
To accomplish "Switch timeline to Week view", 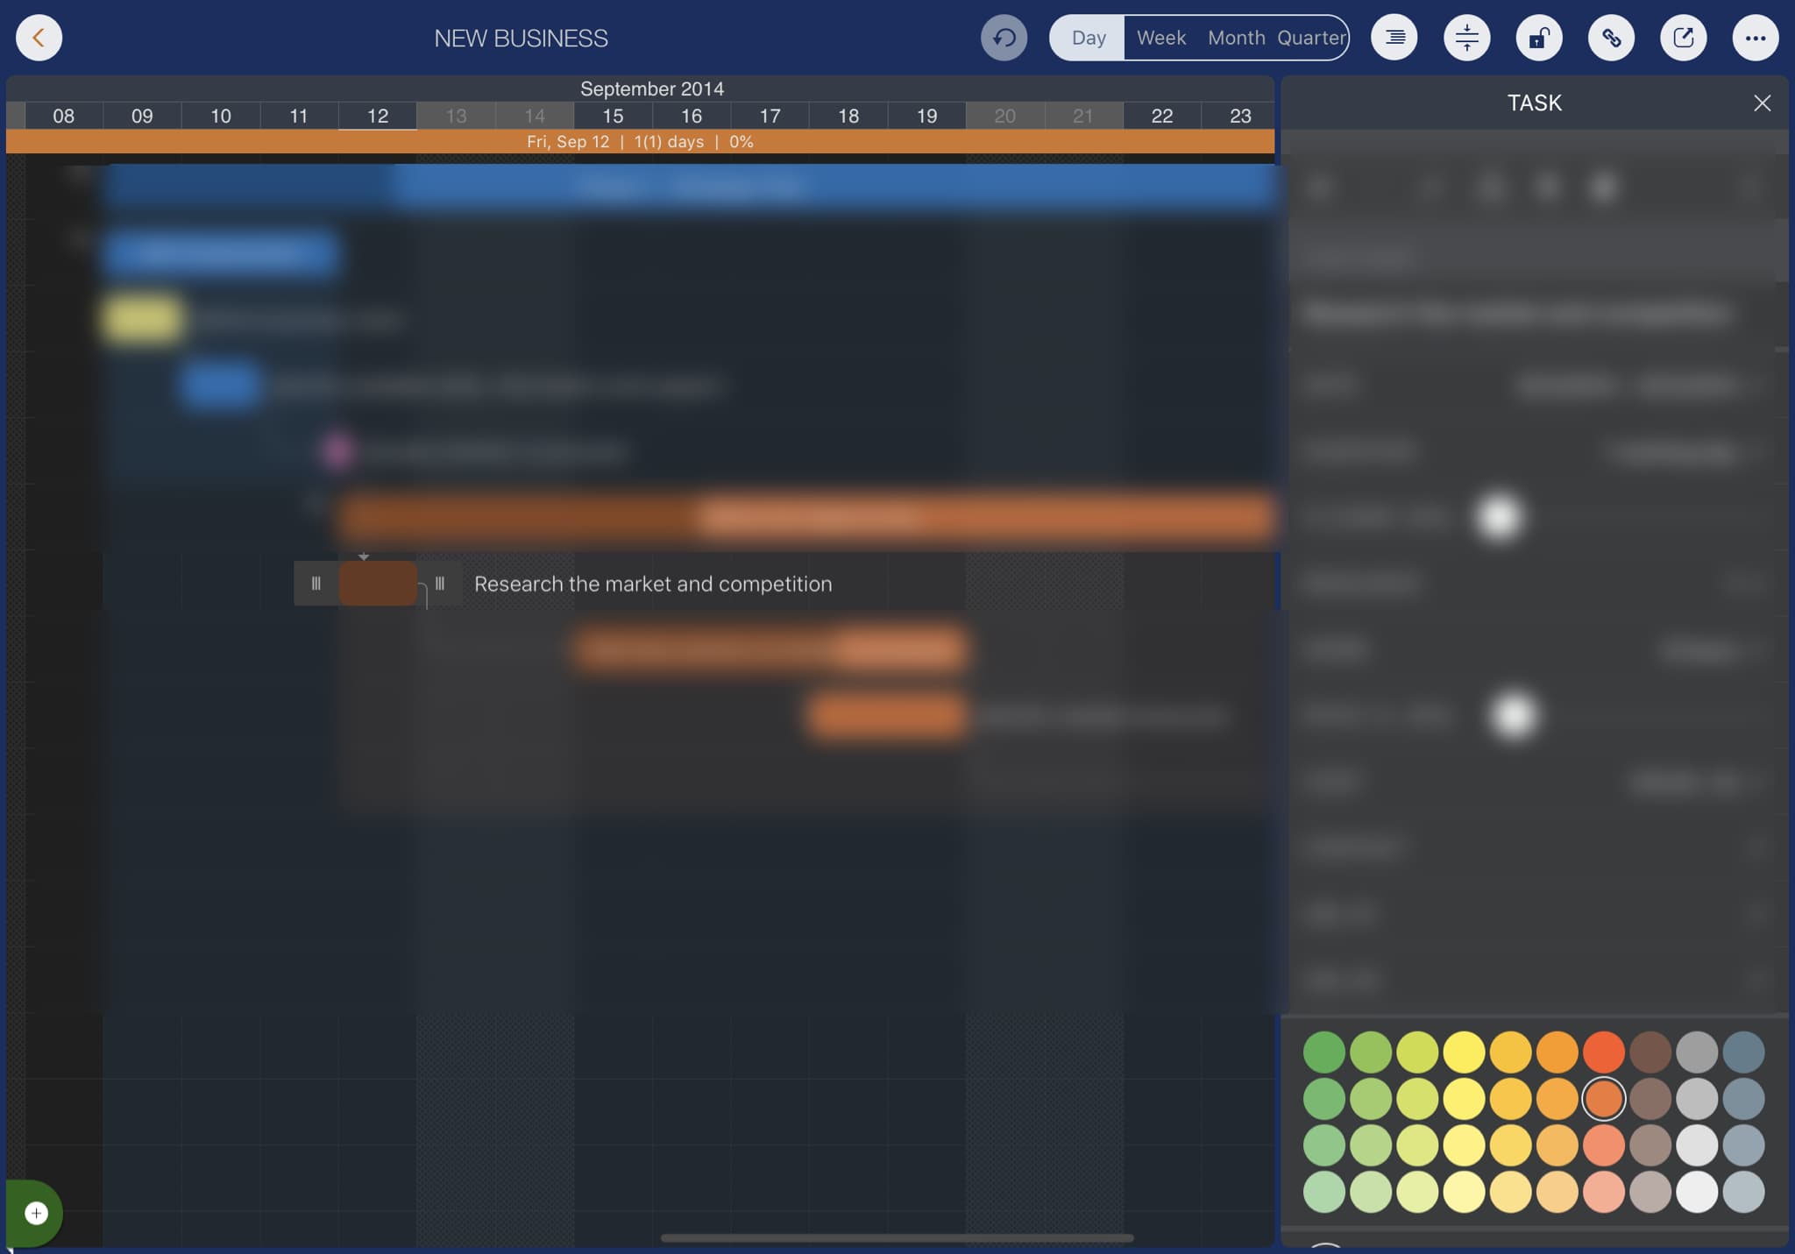I will 1160,38.
